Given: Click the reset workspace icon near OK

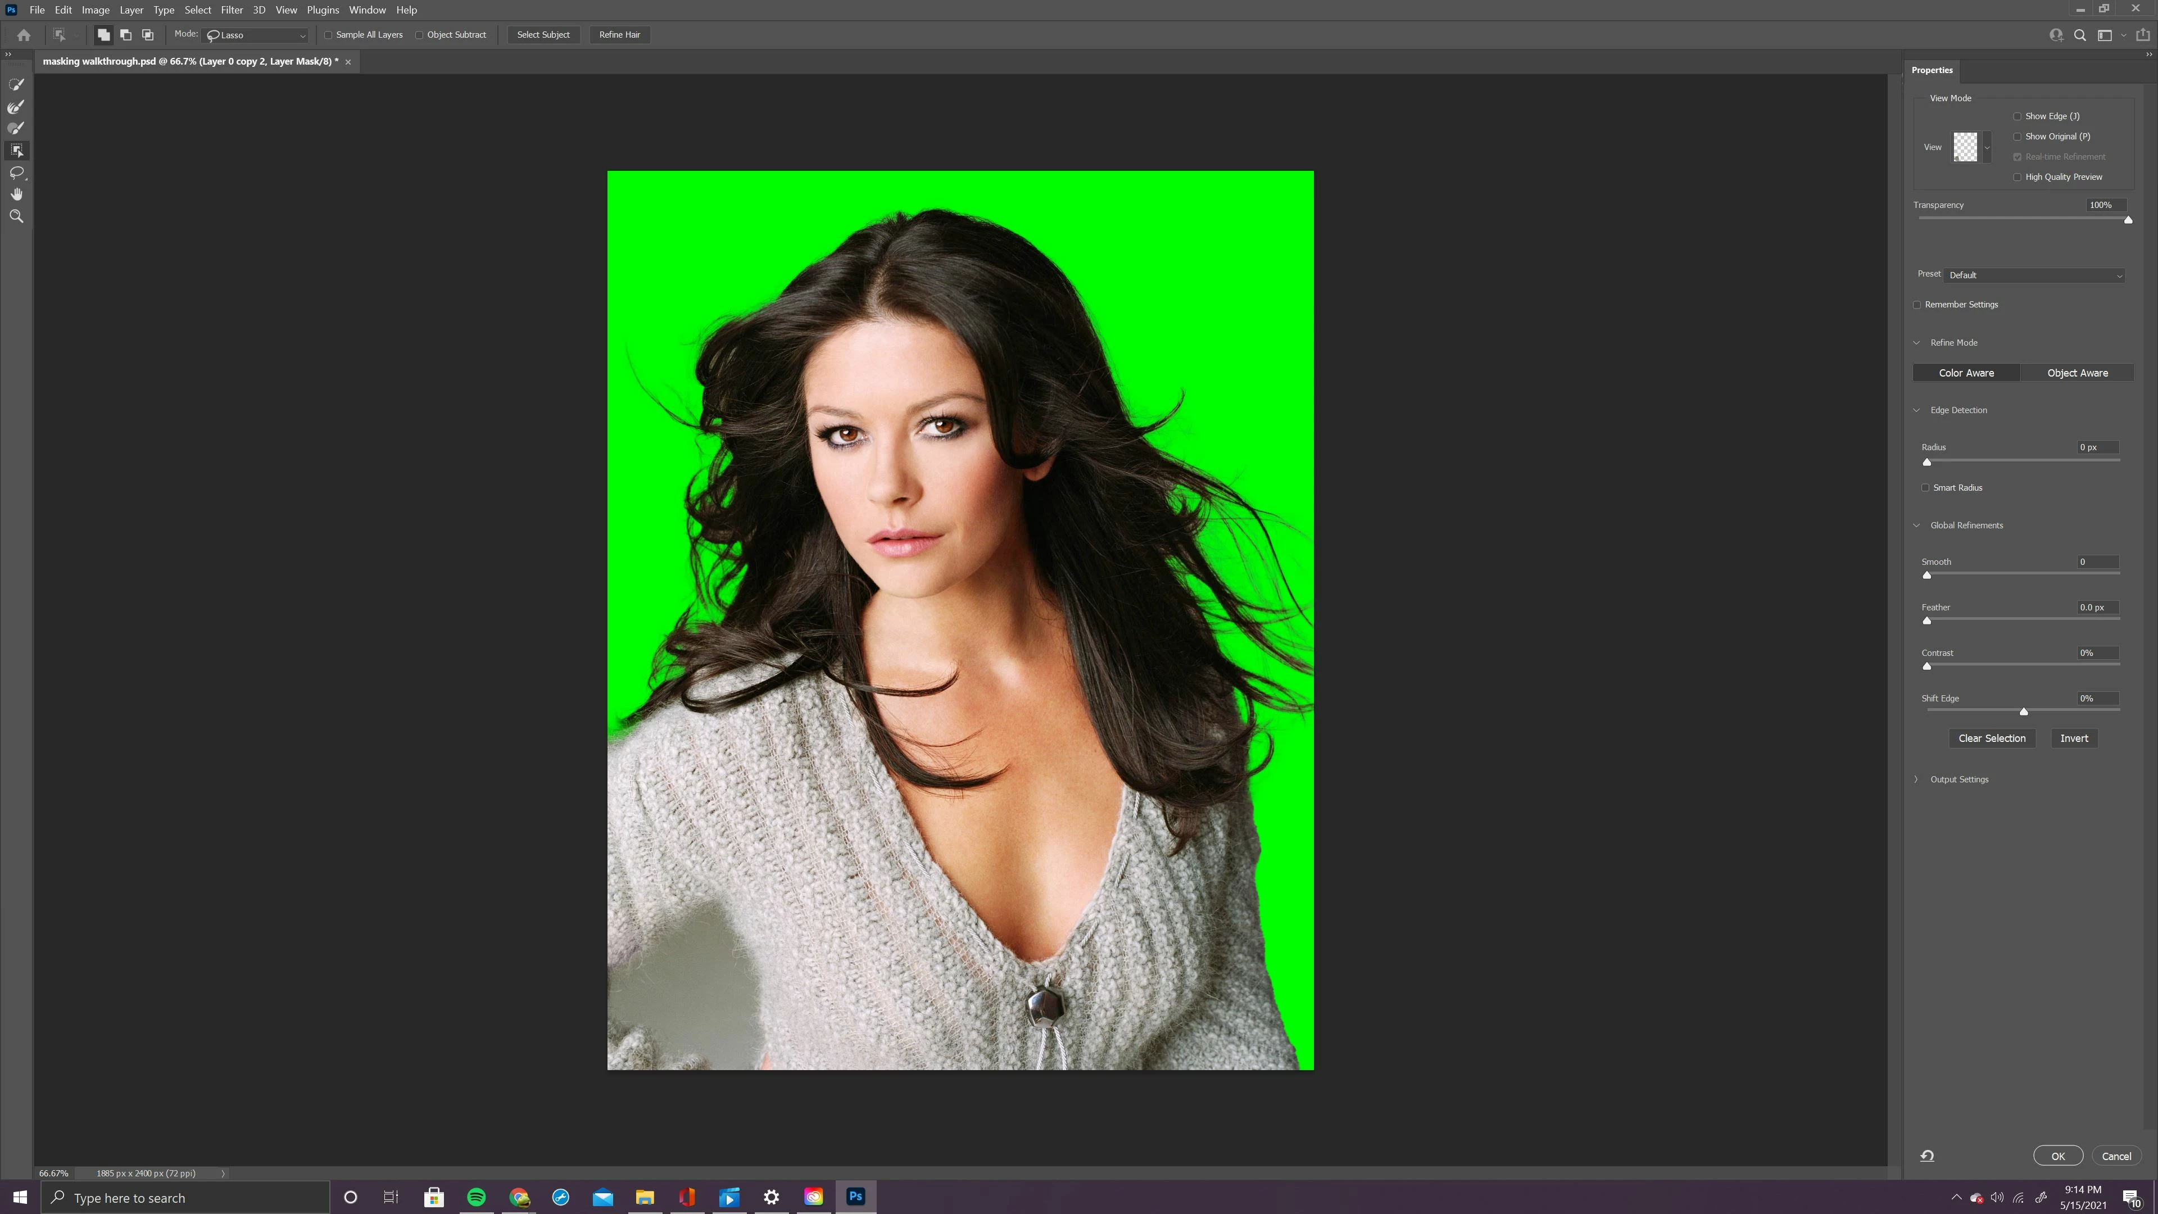Looking at the screenshot, I should 1927,1156.
